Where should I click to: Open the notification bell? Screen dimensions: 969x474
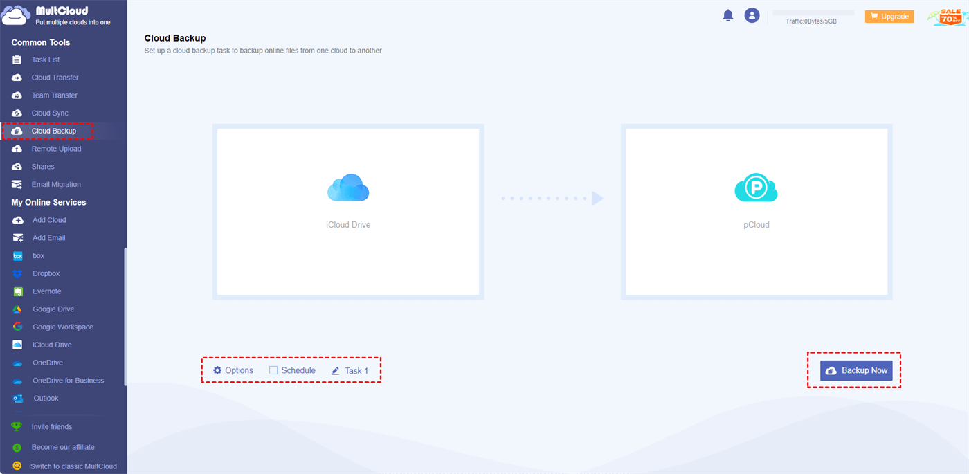pyautogui.click(x=727, y=15)
